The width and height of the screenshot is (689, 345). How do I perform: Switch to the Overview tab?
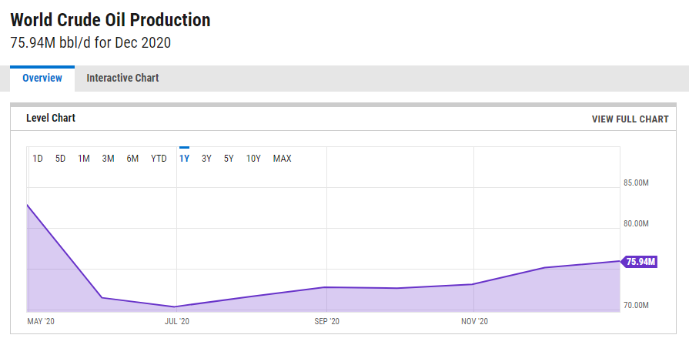pos(42,78)
